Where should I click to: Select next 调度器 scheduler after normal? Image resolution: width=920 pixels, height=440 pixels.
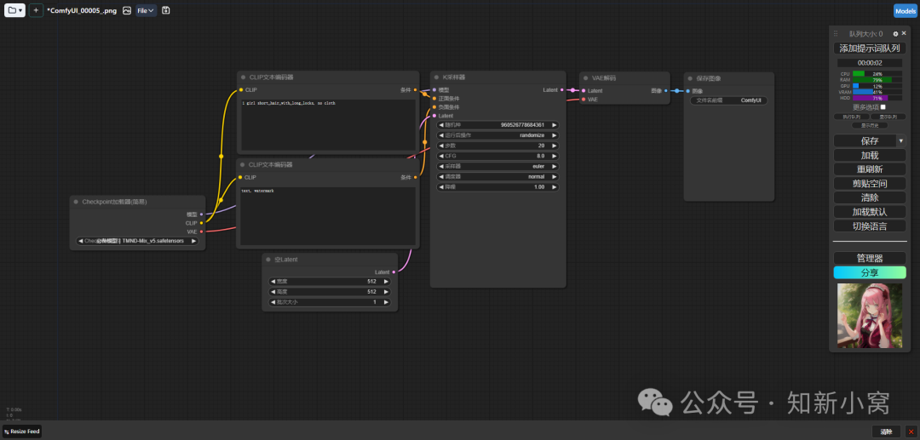click(554, 176)
